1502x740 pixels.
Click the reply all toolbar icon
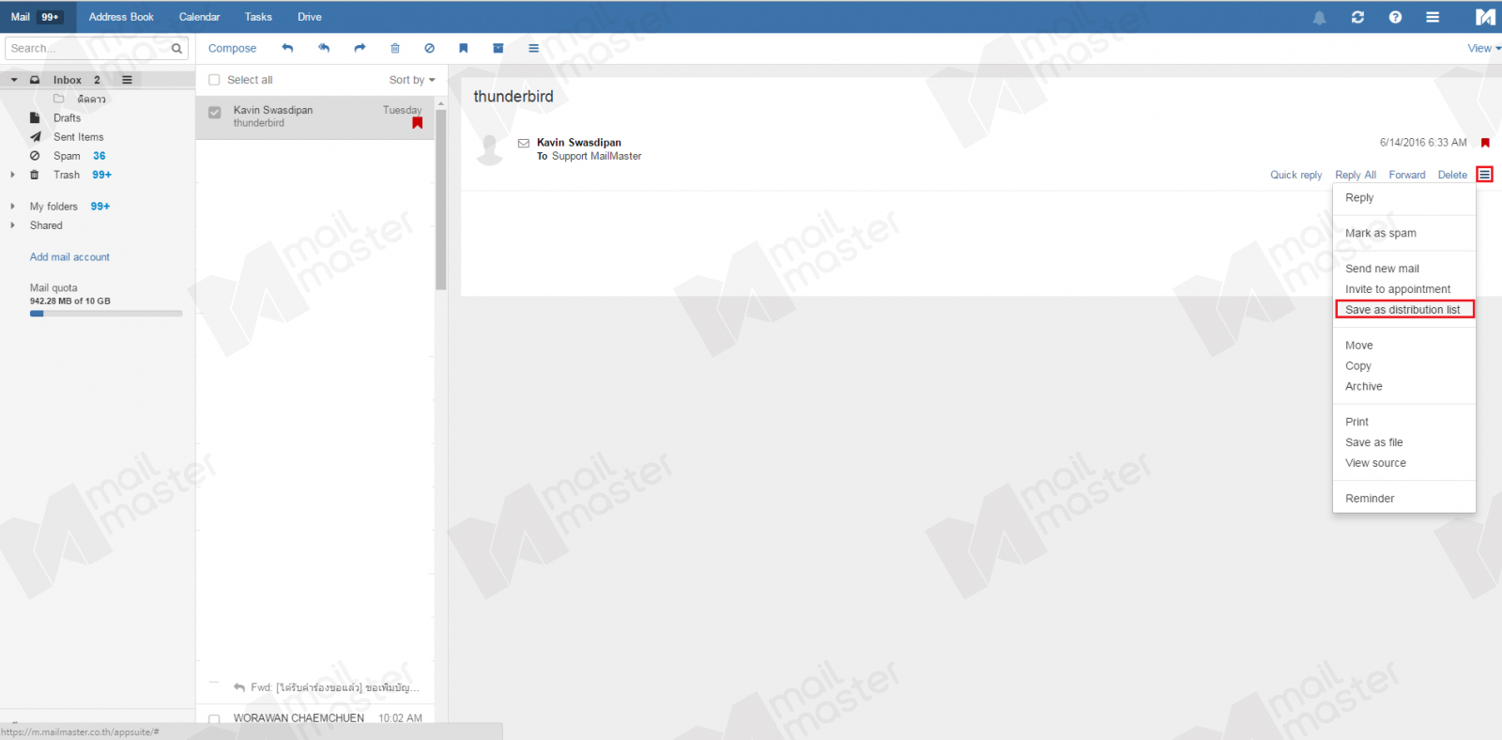pyautogui.click(x=324, y=48)
